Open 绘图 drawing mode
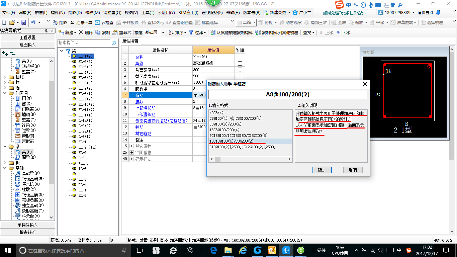The image size is (457, 257). click(x=60, y=22)
